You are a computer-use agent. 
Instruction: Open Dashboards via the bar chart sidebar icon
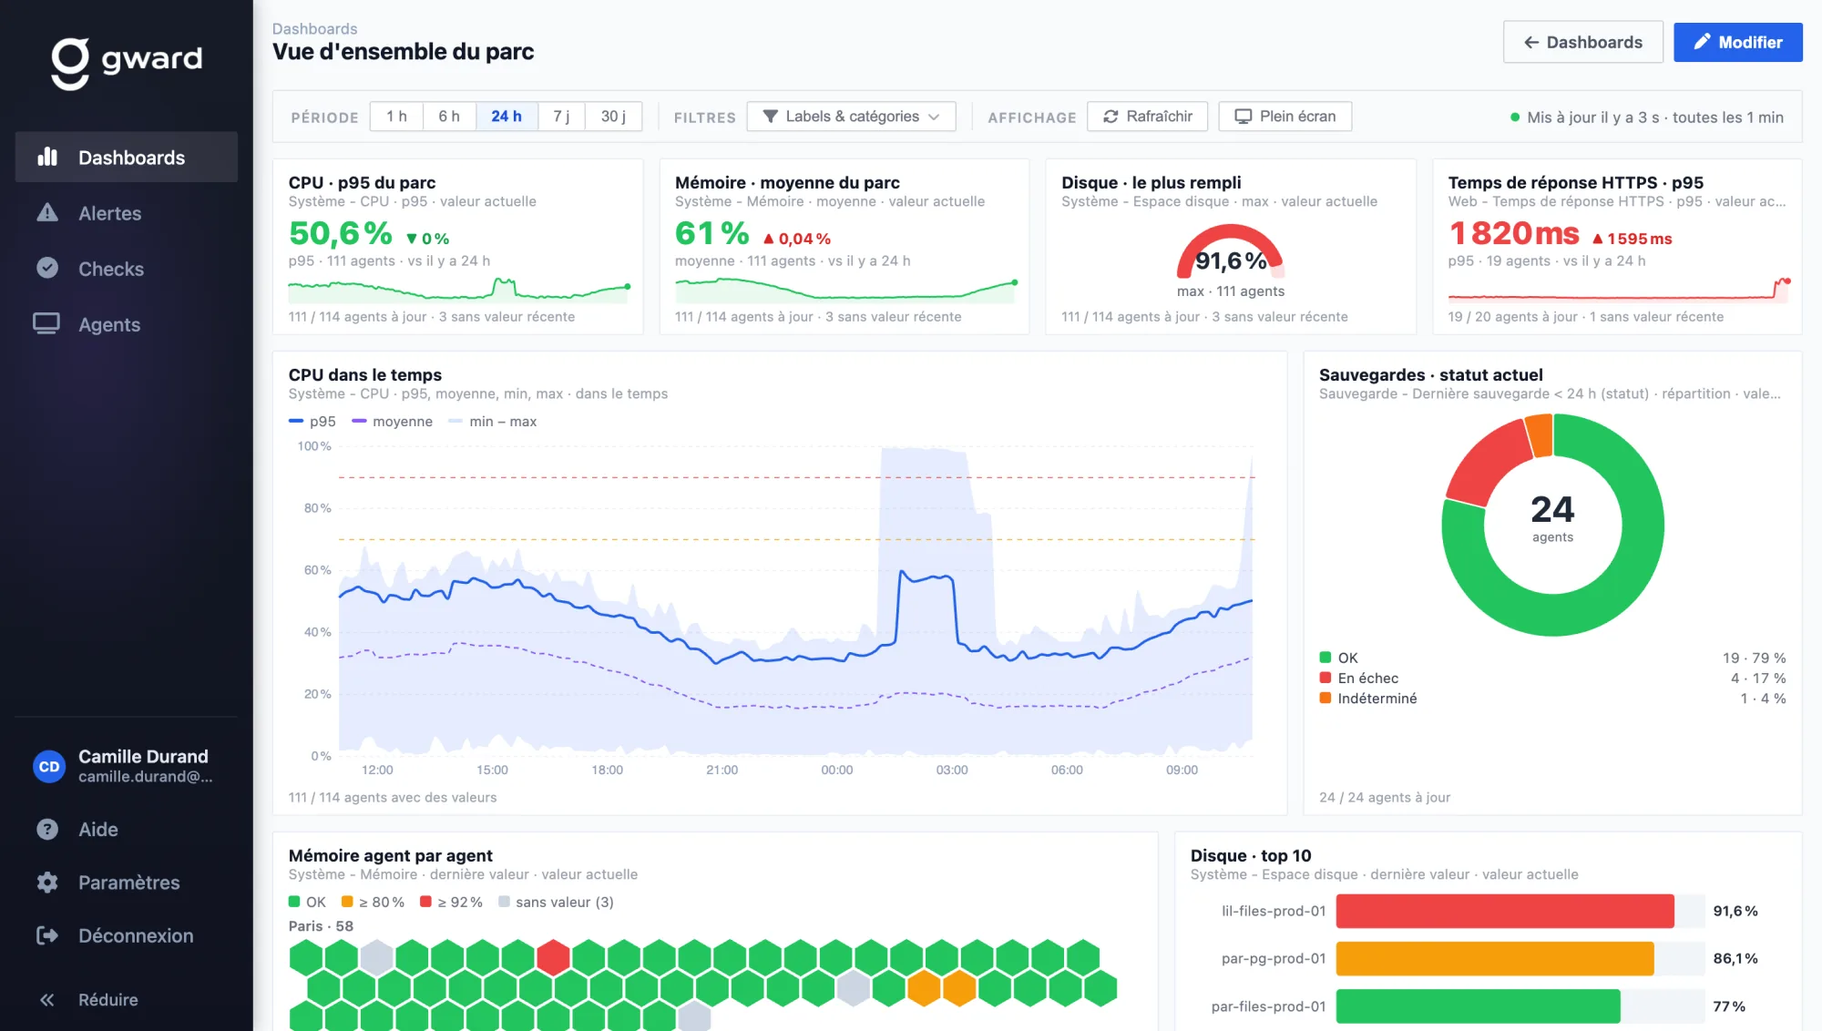pyautogui.click(x=47, y=157)
